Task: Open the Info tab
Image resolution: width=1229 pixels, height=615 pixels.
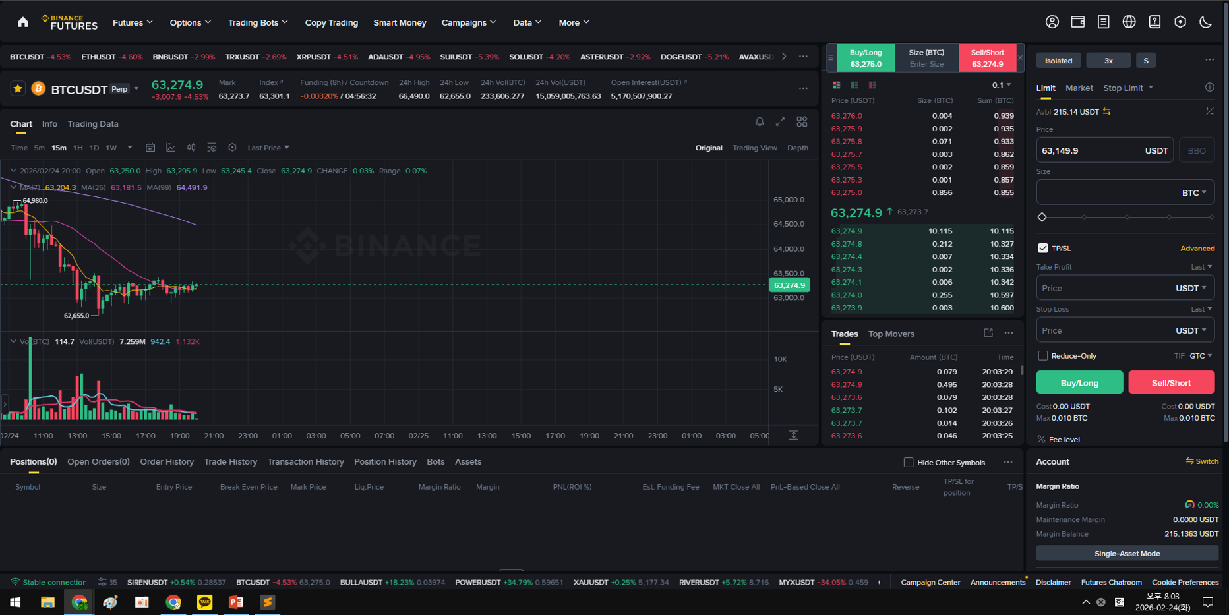Action: (49, 124)
